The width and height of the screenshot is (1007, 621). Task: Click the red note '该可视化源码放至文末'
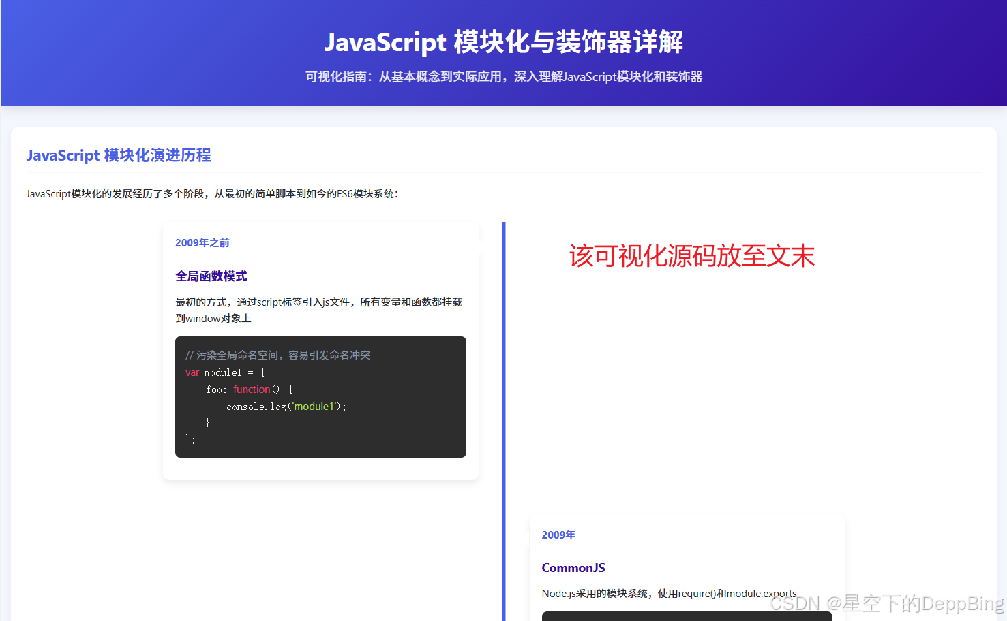[692, 256]
